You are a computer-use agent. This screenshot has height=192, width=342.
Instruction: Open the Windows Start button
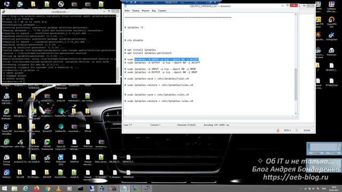click(x=4, y=188)
